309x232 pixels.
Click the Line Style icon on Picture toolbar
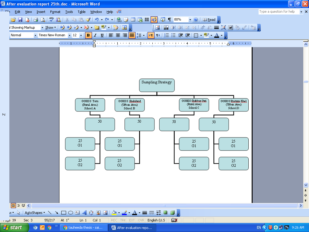tap(216, 27)
